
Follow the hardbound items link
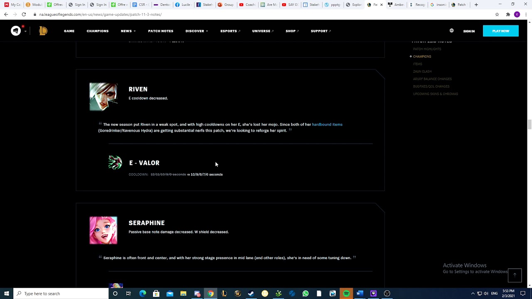[x=327, y=125]
